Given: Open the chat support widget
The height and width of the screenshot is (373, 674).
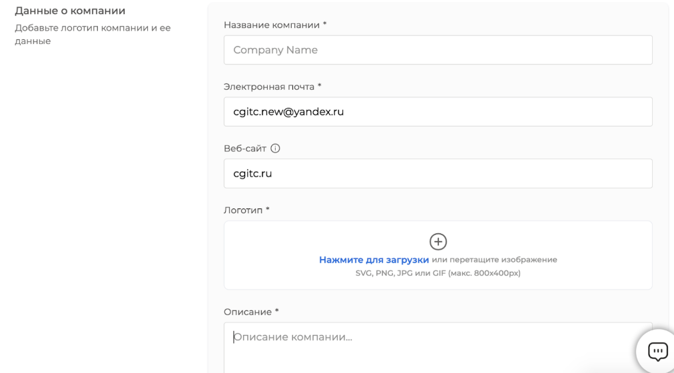Looking at the screenshot, I should pos(657,351).
